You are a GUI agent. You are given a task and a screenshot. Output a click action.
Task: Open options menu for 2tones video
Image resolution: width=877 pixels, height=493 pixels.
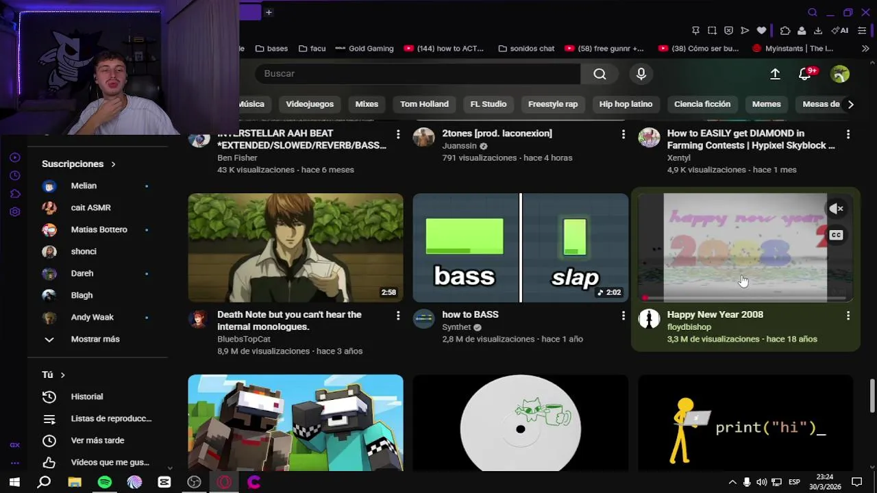(x=623, y=134)
